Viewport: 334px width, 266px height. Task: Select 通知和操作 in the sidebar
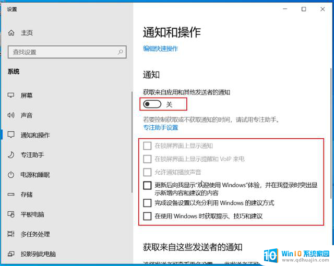35,135
